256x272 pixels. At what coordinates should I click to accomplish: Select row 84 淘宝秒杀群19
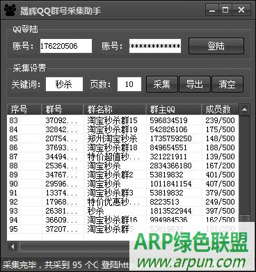click(122, 129)
